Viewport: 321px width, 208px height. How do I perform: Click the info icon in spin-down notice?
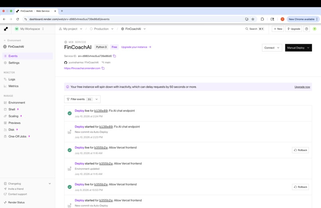point(68,87)
